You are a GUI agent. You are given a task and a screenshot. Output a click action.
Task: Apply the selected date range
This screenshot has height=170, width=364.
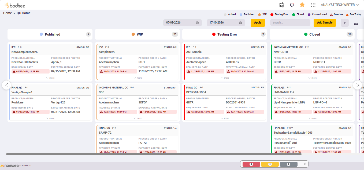pos(258,23)
